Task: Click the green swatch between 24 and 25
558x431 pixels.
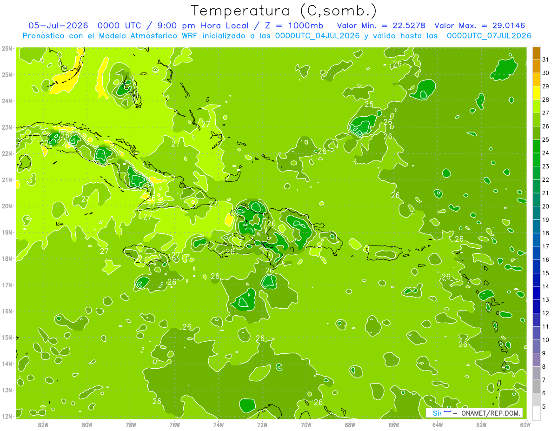Action: click(536, 146)
